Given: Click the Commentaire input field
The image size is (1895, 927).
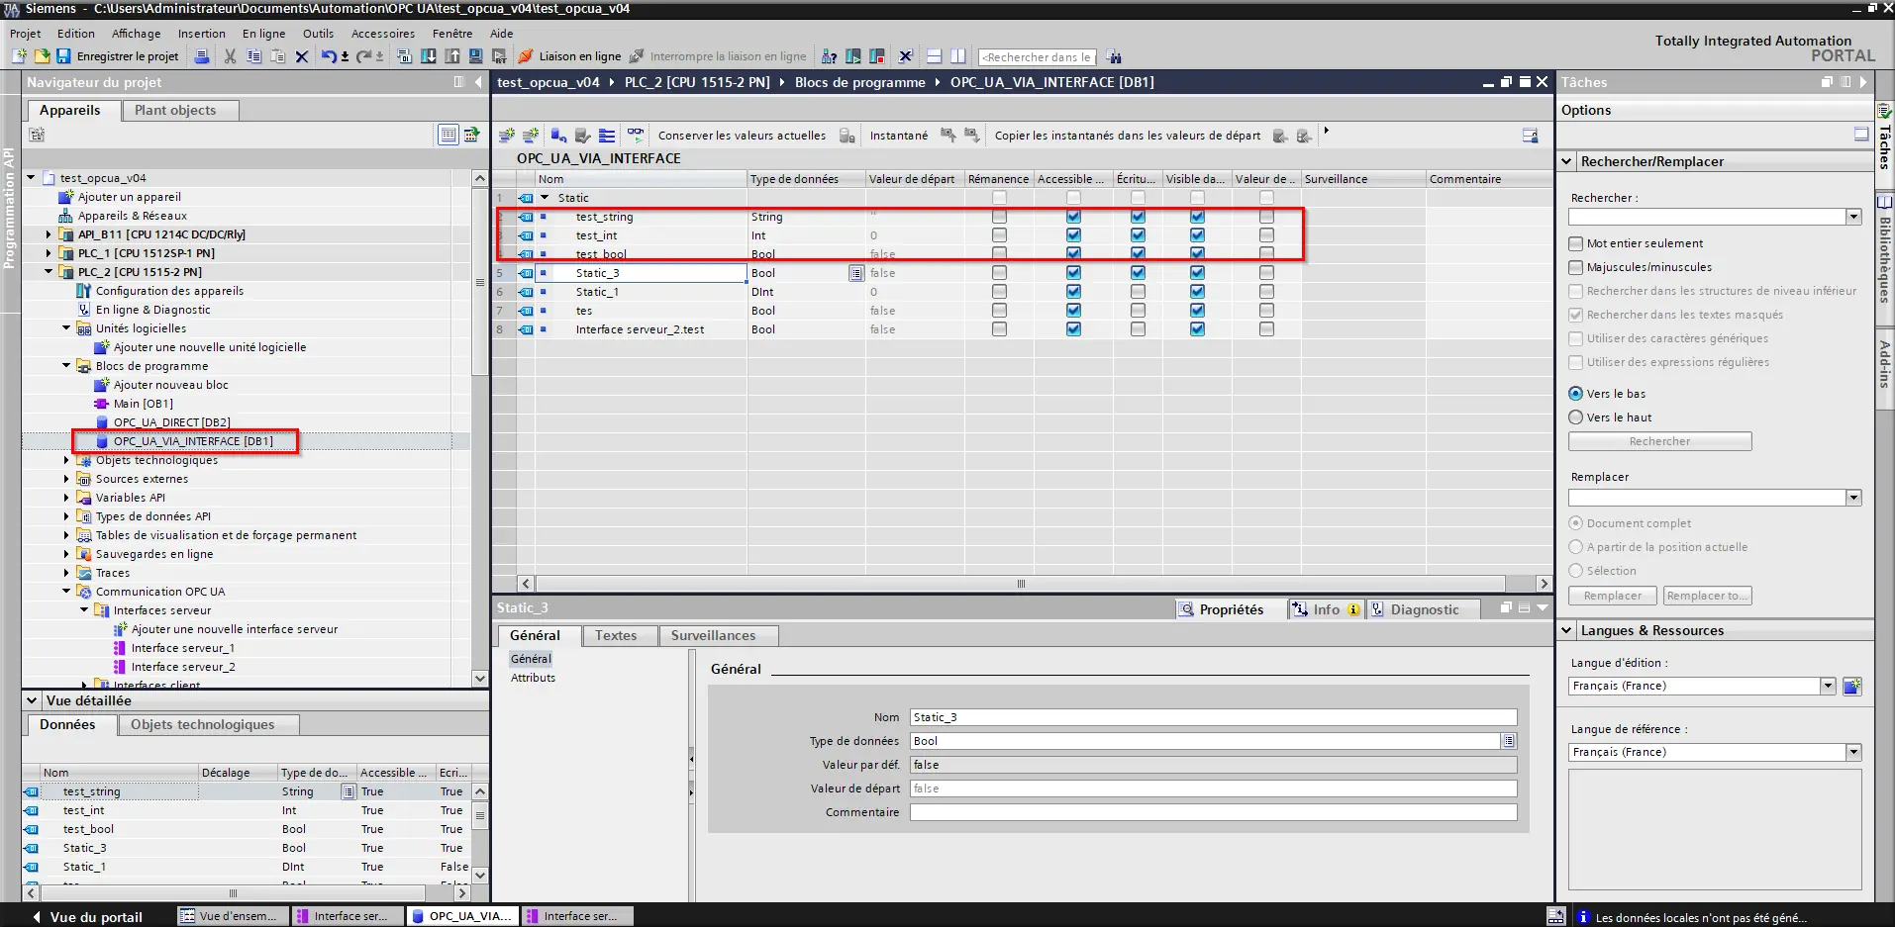Looking at the screenshot, I should pos(1214,812).
